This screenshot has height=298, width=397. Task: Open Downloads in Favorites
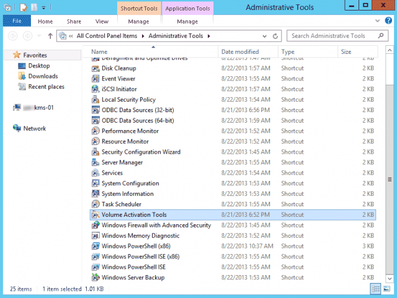point(43,76)
